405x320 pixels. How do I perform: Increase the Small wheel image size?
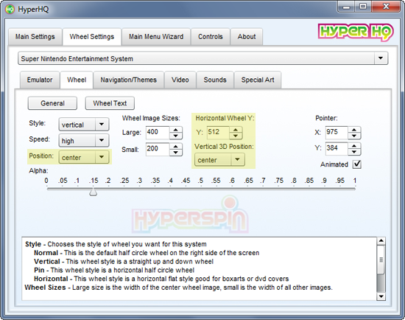(176, 146)
